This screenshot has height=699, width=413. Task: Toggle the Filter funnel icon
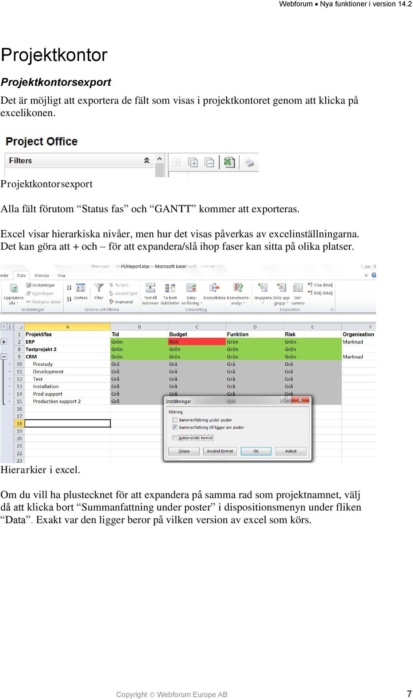click(99, 288)
